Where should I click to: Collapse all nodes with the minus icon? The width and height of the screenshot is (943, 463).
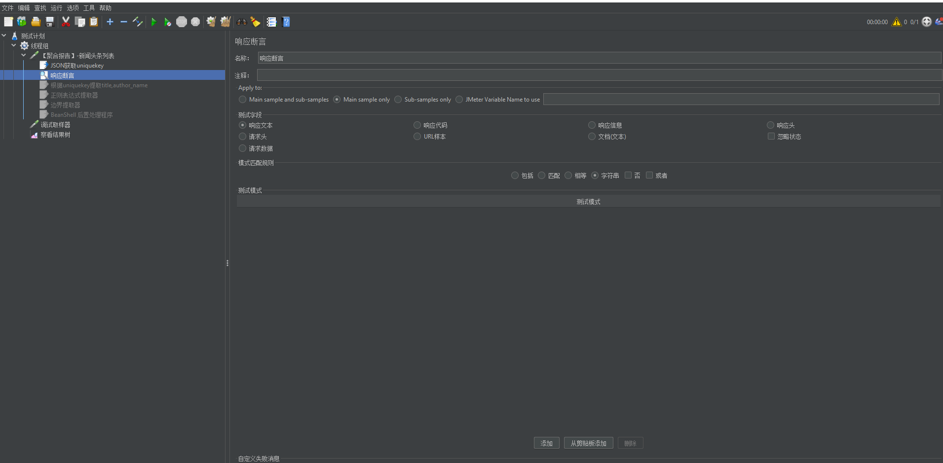coord(124,22)
